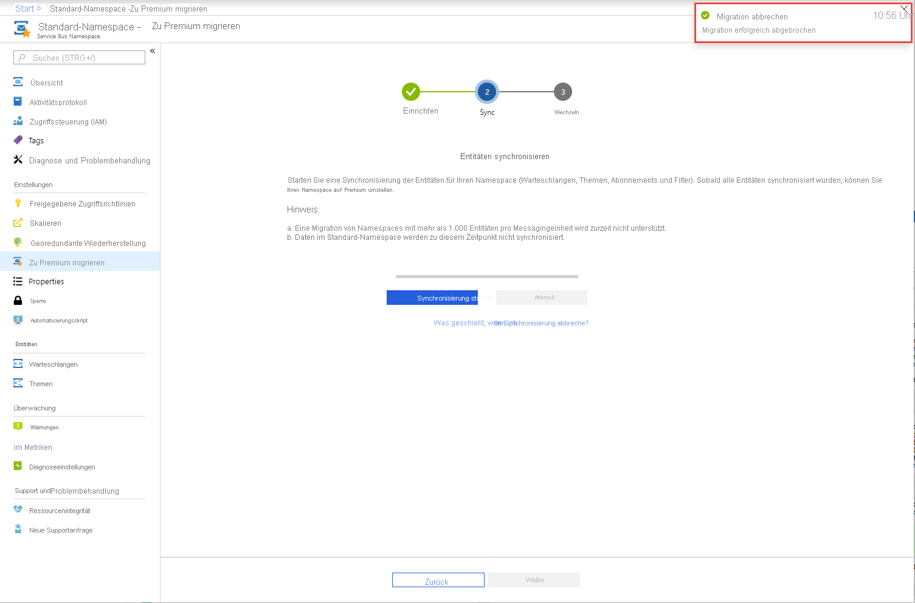Click step 1 Einrichten completed circle
915x603 pixels.
(x=411, y=92)
